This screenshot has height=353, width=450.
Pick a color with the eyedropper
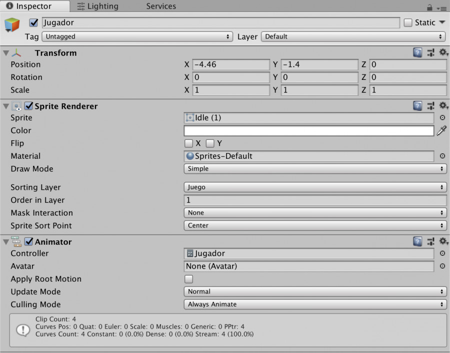441,131
